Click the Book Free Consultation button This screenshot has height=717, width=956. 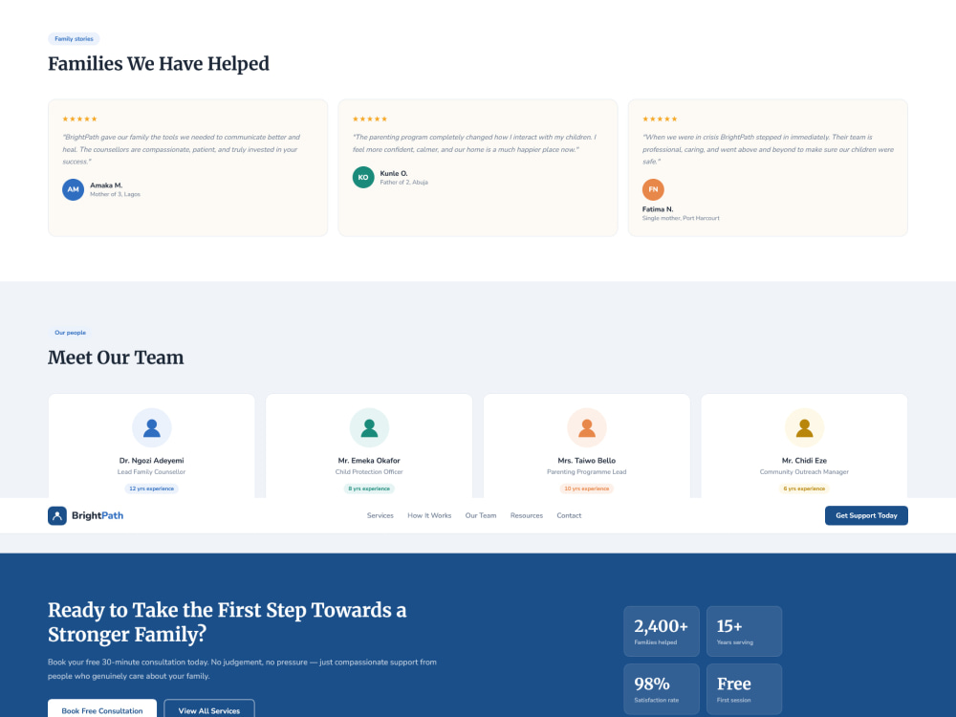pyautogui.click(x=102, y=710)
